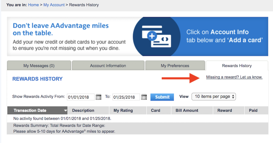Sort by the Description column header
The width and height of the screenshot is (273, 143).
[x=88, y=111]
